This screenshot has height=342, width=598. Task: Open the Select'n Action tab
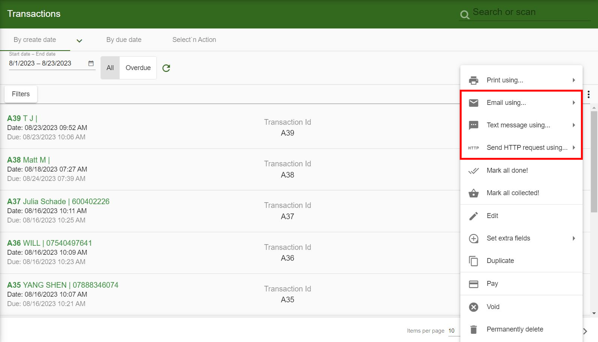tap(194, 40)
